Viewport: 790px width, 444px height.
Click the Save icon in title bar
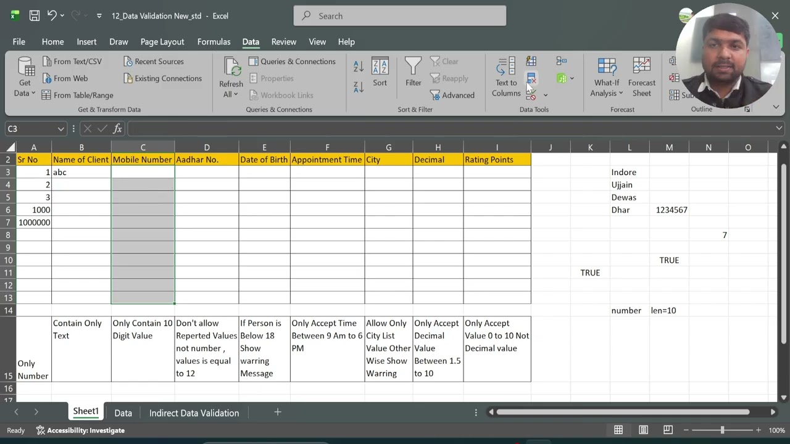coord(35,16)
